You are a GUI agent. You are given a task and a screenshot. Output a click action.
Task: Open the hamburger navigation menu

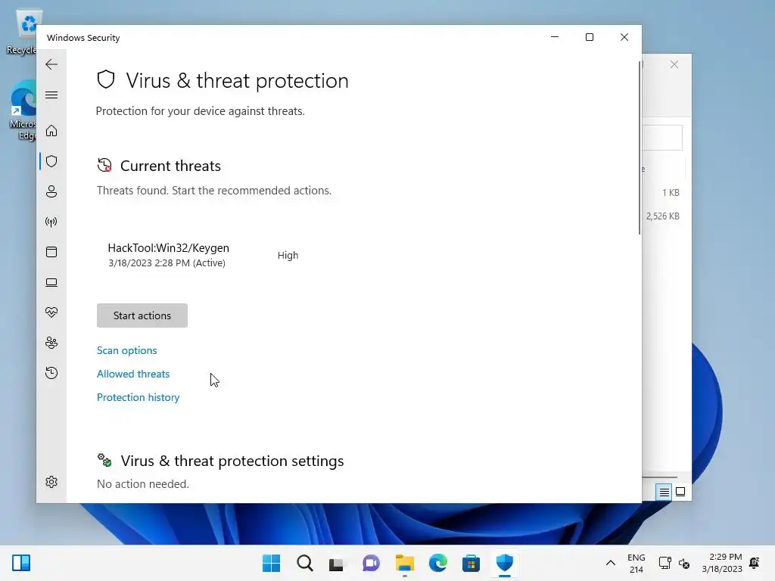point(51,95)
